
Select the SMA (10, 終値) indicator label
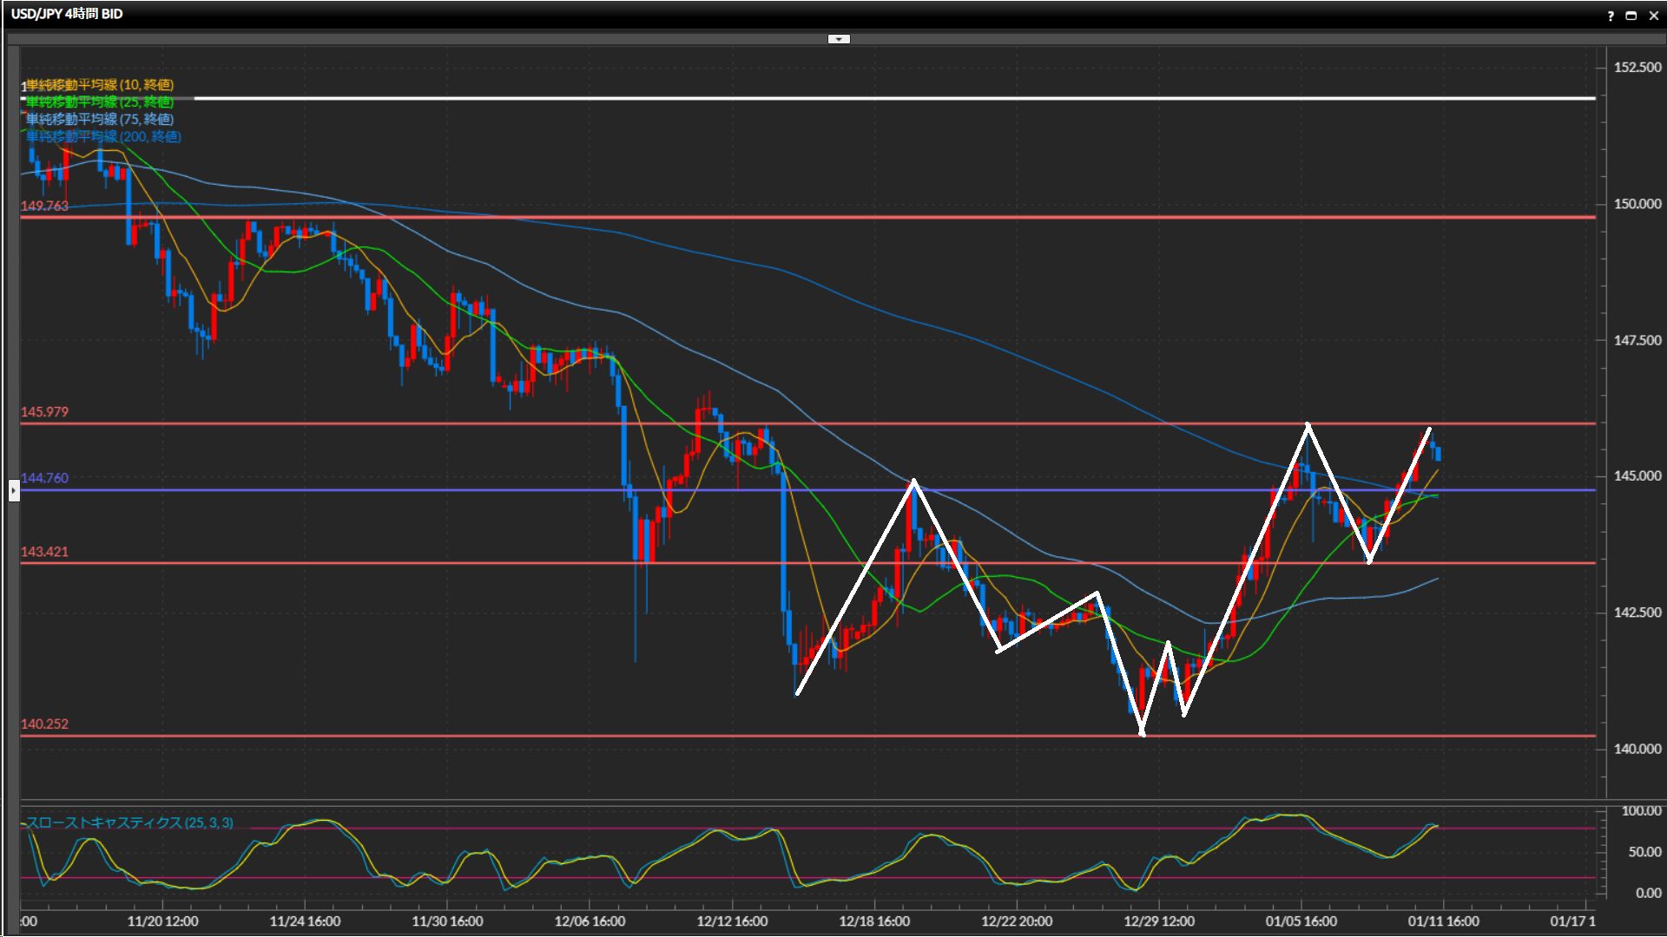[100, 85]
